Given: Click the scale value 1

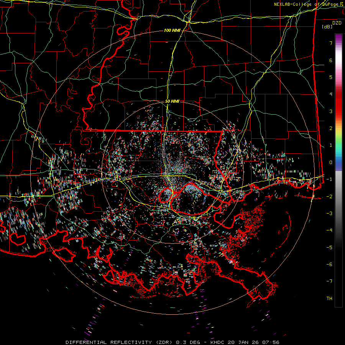Looking at the screenshot, I should 330,145.
